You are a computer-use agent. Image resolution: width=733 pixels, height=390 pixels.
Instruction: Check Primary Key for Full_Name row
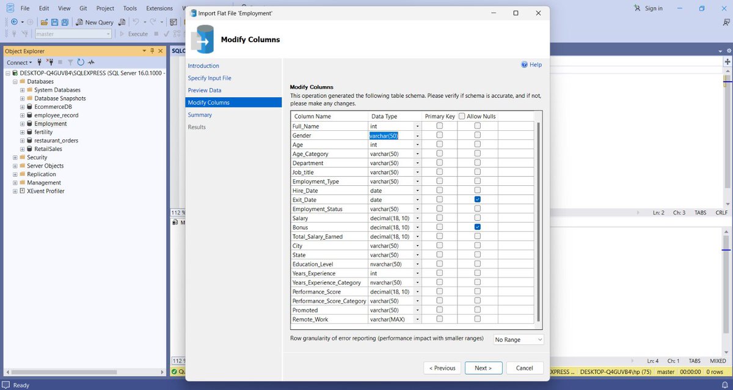pyautogui.click(x=440, y=126)
